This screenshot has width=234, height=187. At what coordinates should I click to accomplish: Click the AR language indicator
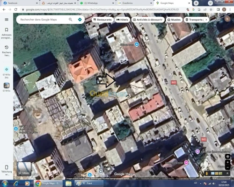coord(196,183)
